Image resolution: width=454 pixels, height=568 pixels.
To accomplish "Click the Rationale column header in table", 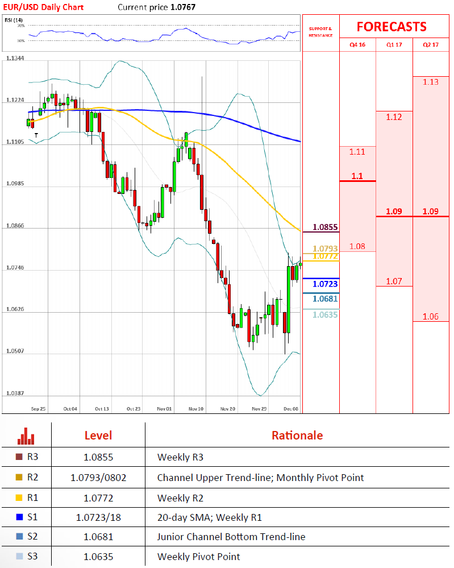I will 297,436.
